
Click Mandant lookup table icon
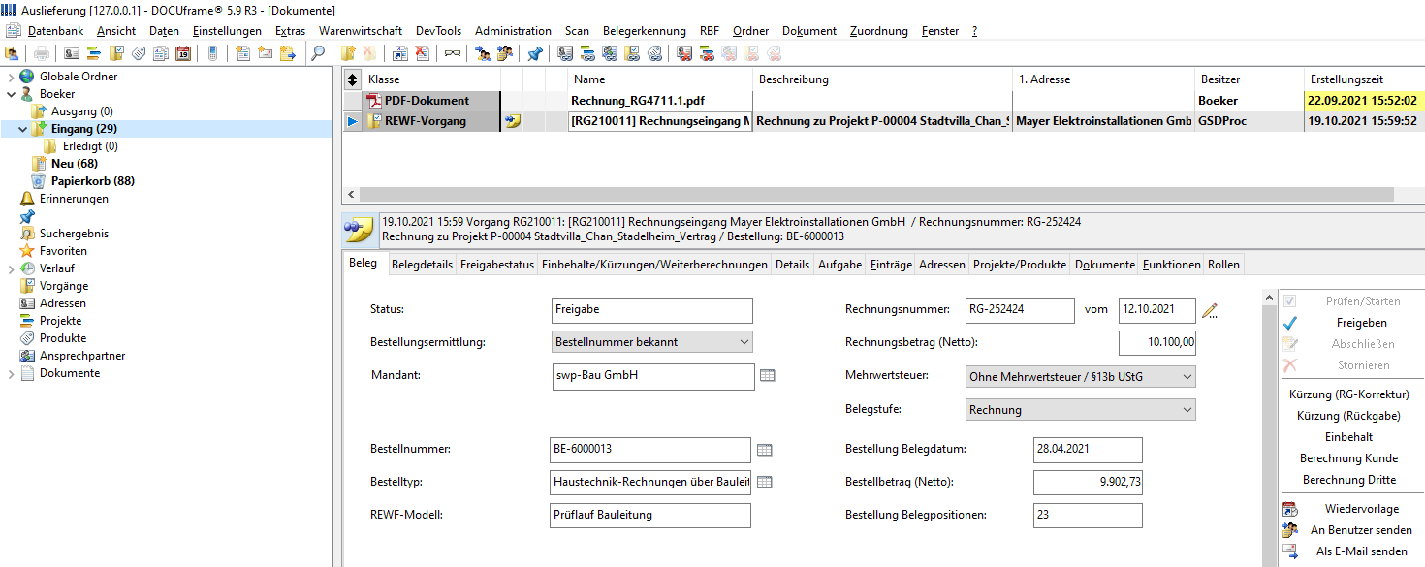point(767,376)
